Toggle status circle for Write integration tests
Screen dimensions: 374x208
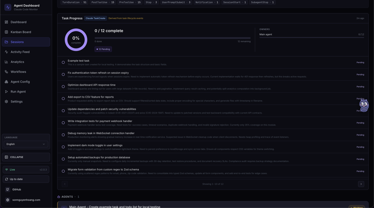pos(63,123)
